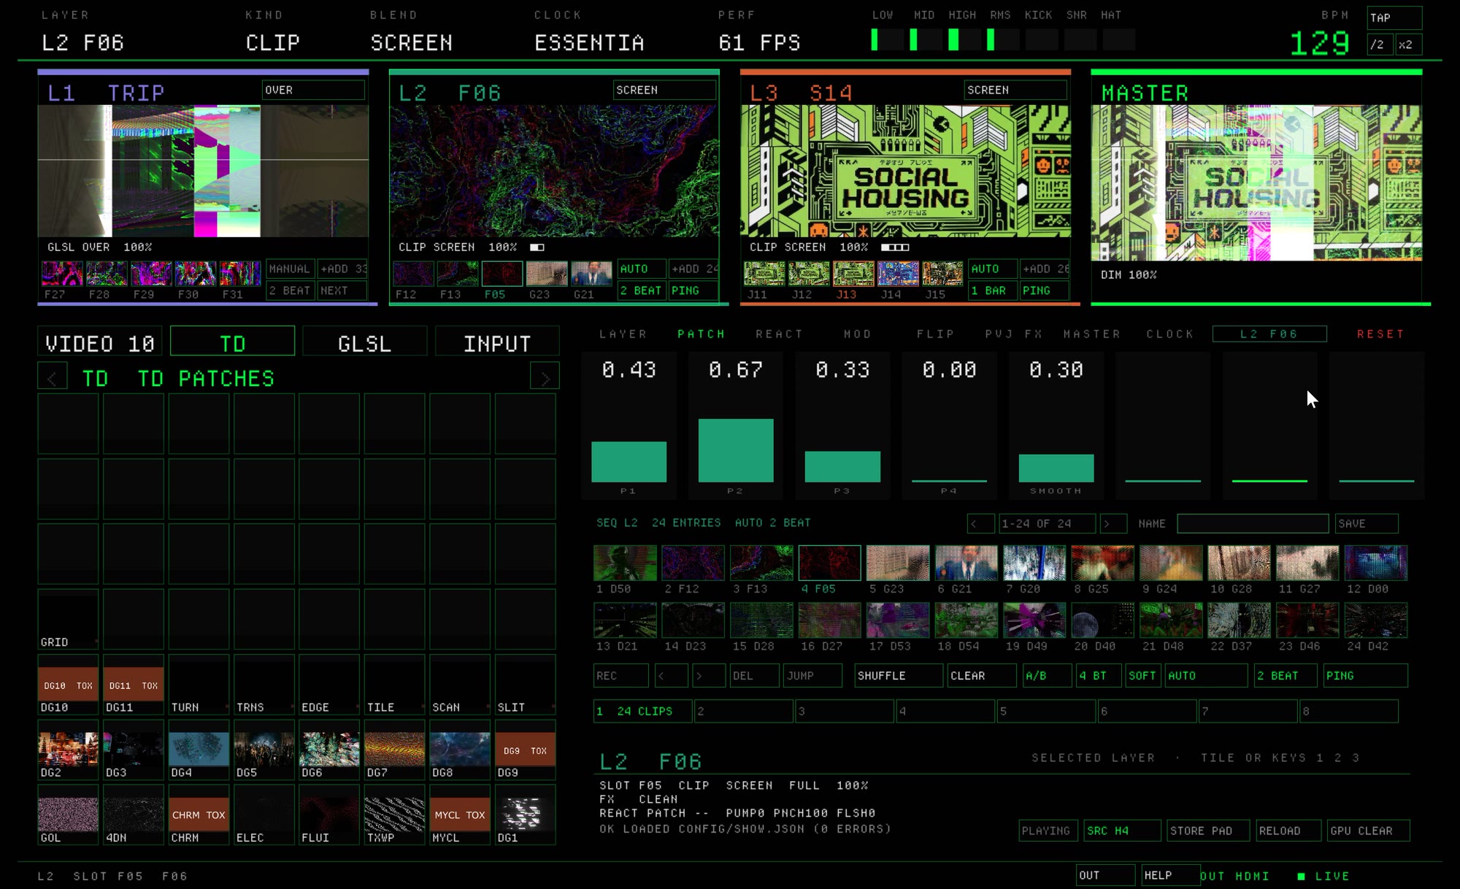Switch to the GLSL tab
The width and height of the screenshot is (1460, 889).
click(x=365, y=341)
